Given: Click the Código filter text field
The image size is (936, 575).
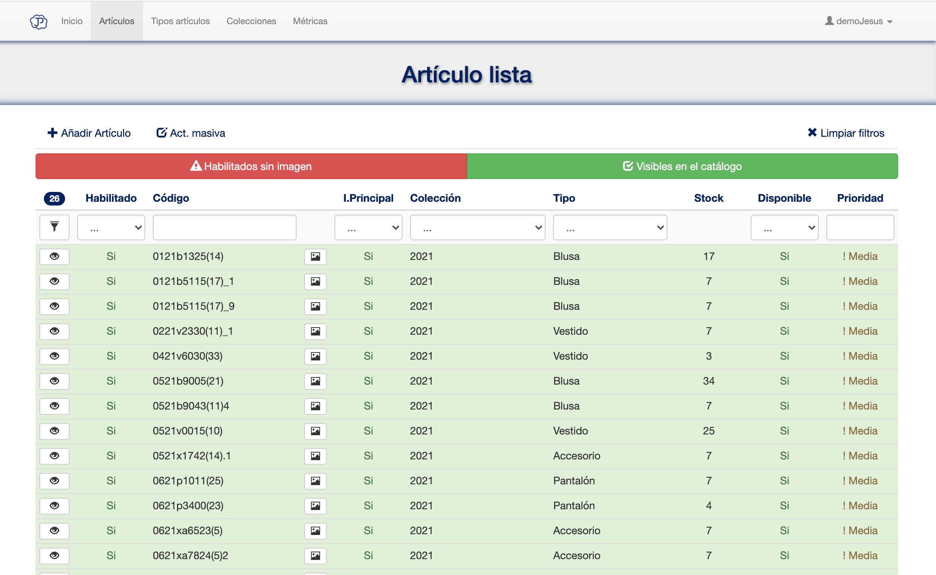Looking at the screenshot, I should [224, 227].
